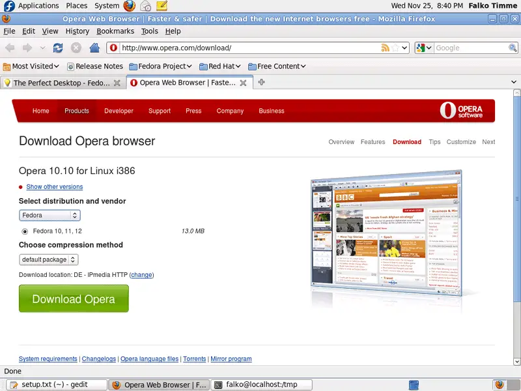
Task: Reload the current page
Action: pos(58,48)
